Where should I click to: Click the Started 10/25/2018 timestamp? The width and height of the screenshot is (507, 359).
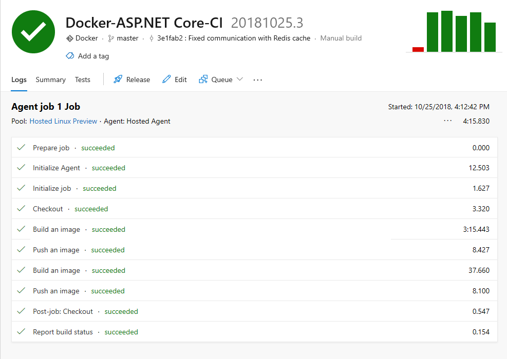439,107
